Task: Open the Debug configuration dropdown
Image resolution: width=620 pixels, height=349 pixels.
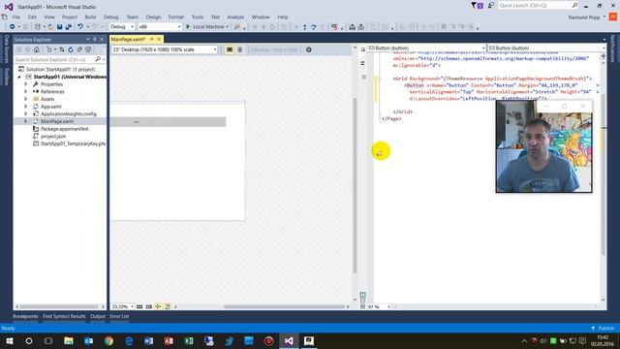Action: [x=122, y=27]
